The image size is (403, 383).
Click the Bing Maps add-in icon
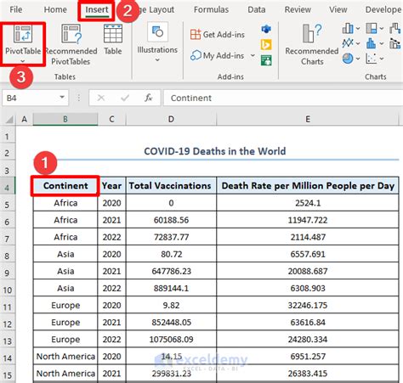(x=266, y=44)
